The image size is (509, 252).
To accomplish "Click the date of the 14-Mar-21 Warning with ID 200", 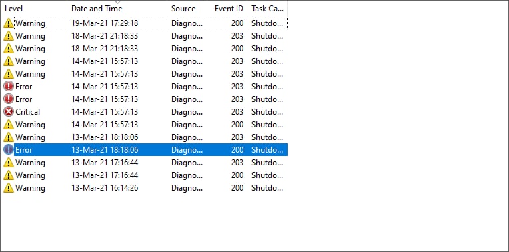I will 105,125.
